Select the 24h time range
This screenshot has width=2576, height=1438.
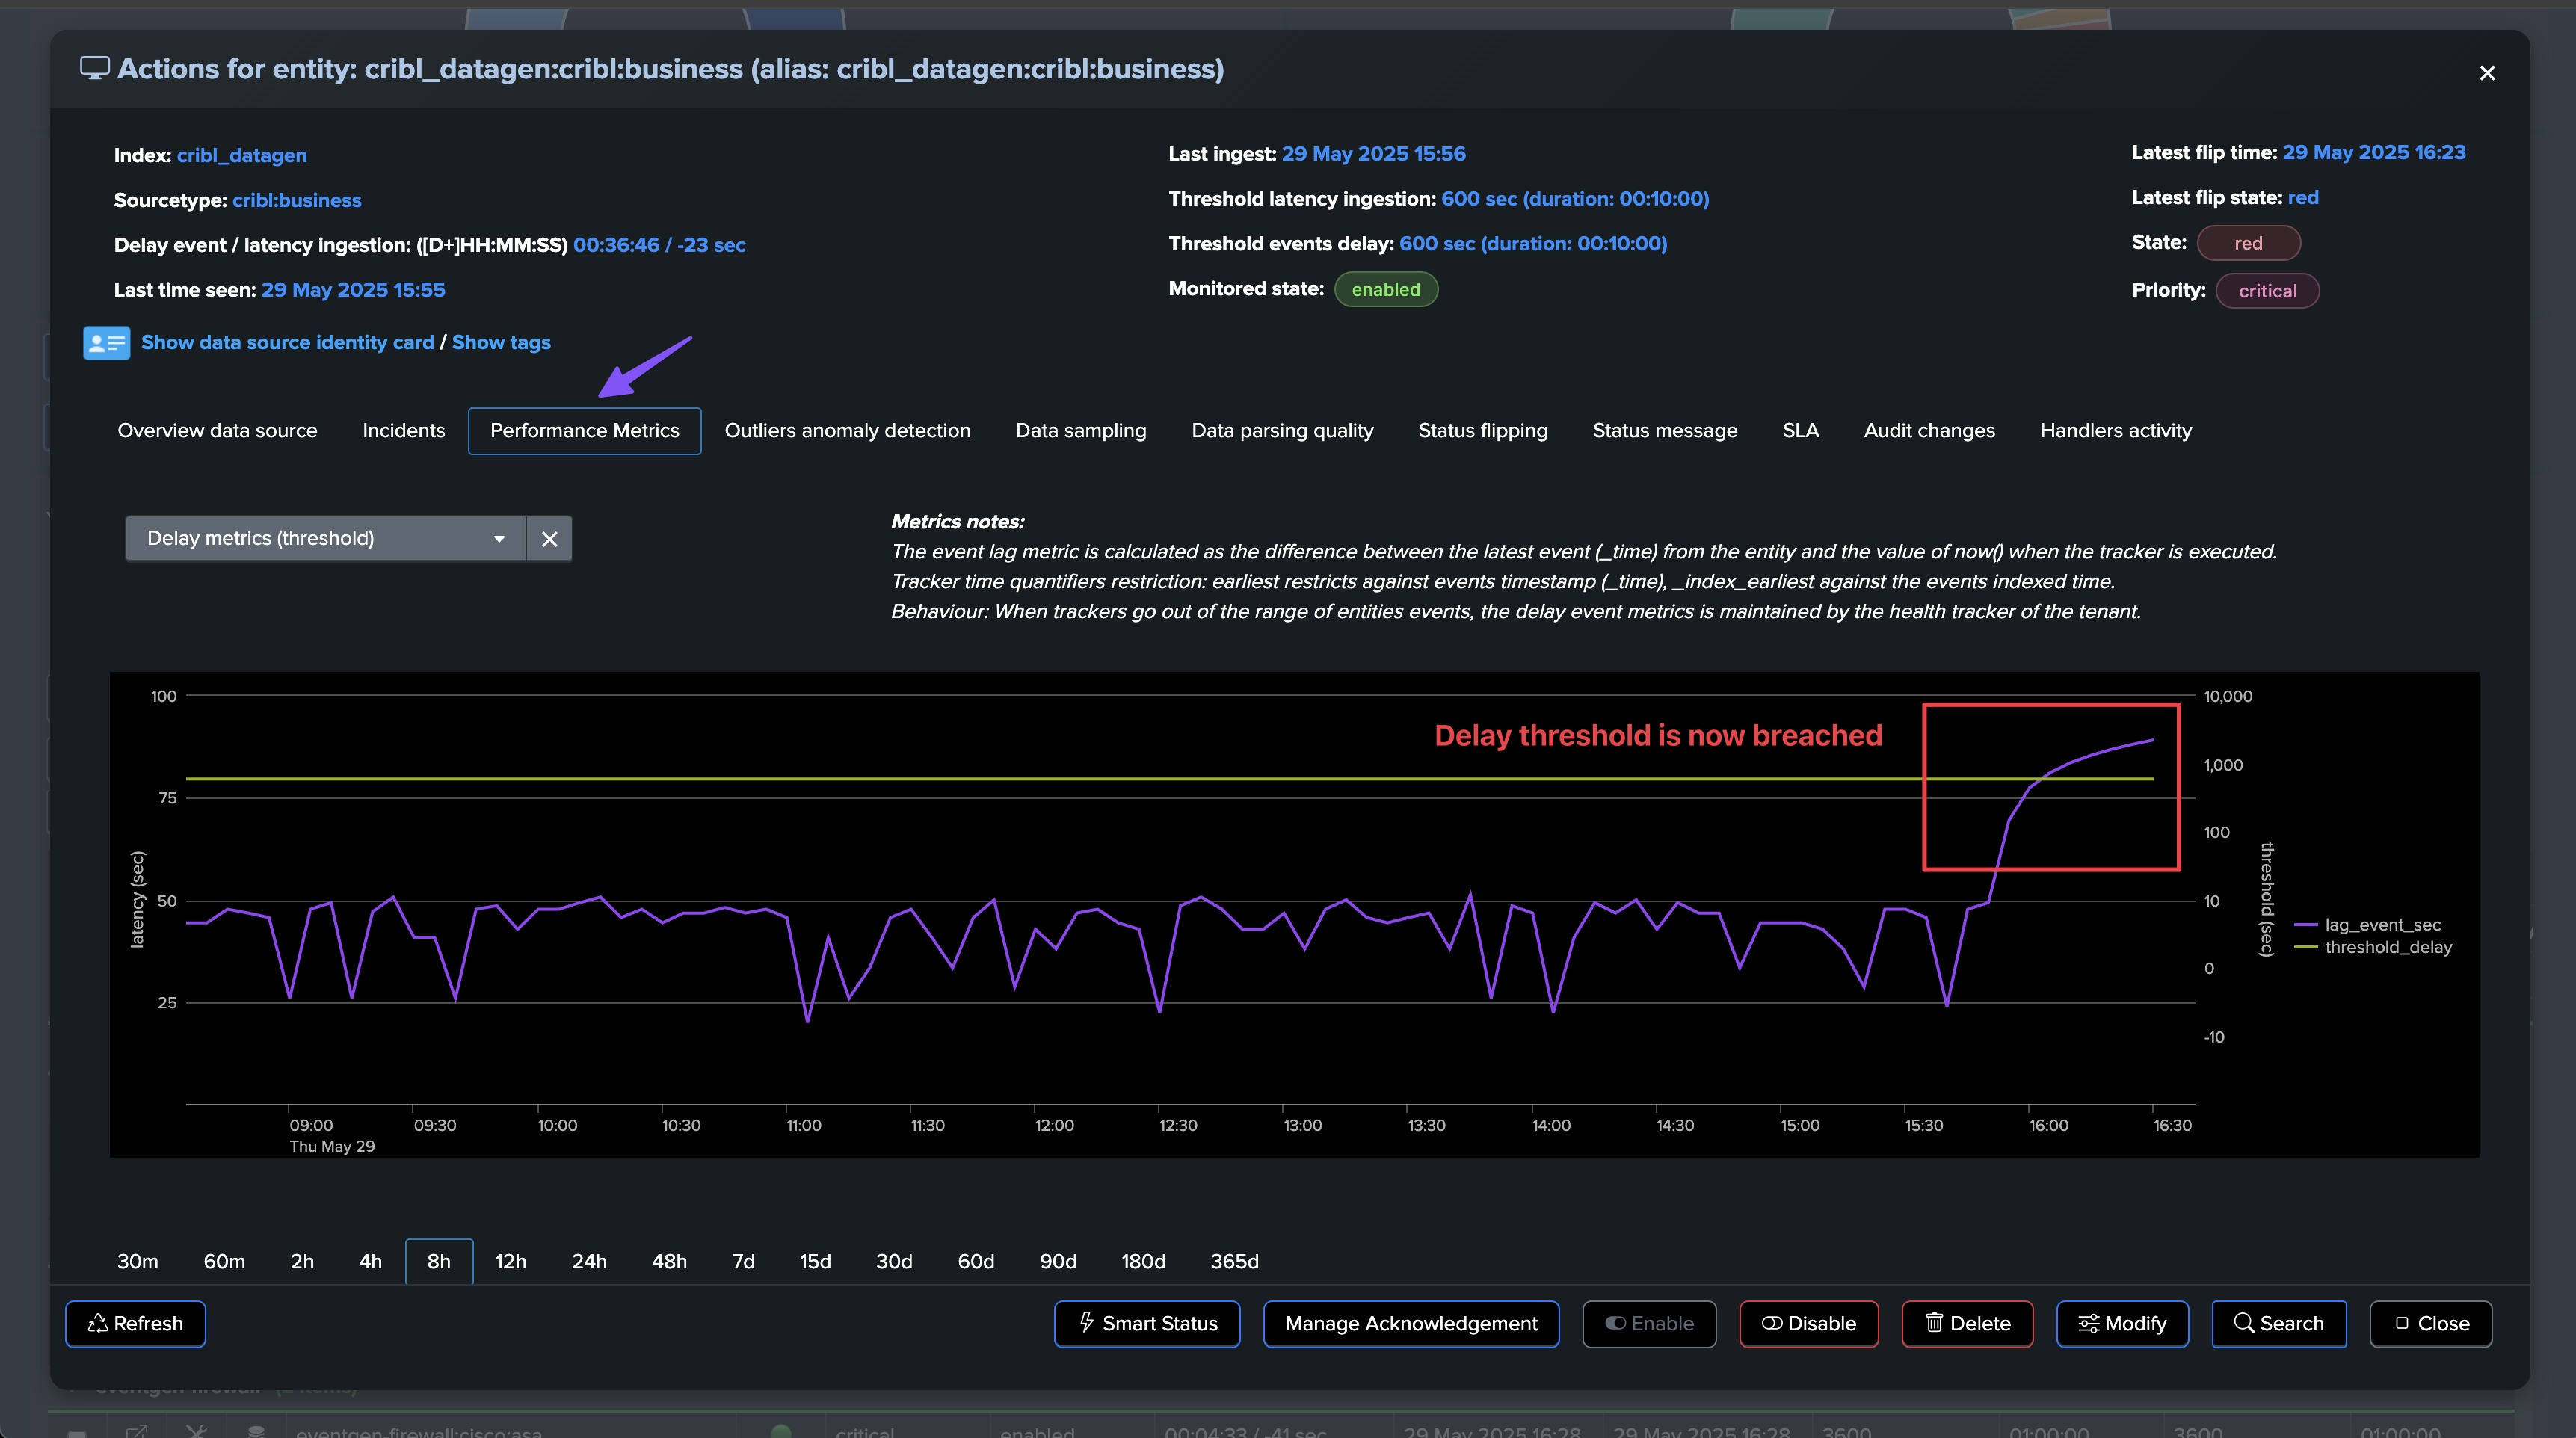589,1261
